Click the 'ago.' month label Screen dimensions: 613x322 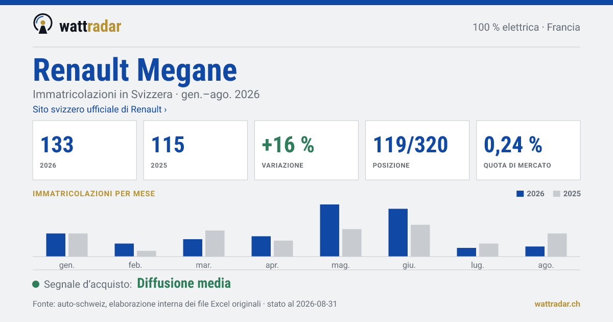coord(546,265)
